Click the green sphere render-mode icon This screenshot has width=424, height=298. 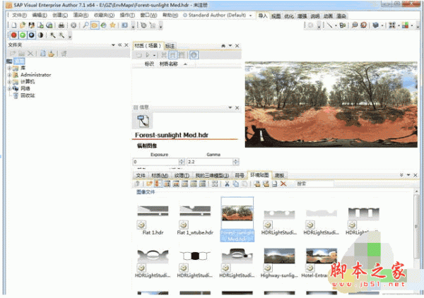(23, 35)
